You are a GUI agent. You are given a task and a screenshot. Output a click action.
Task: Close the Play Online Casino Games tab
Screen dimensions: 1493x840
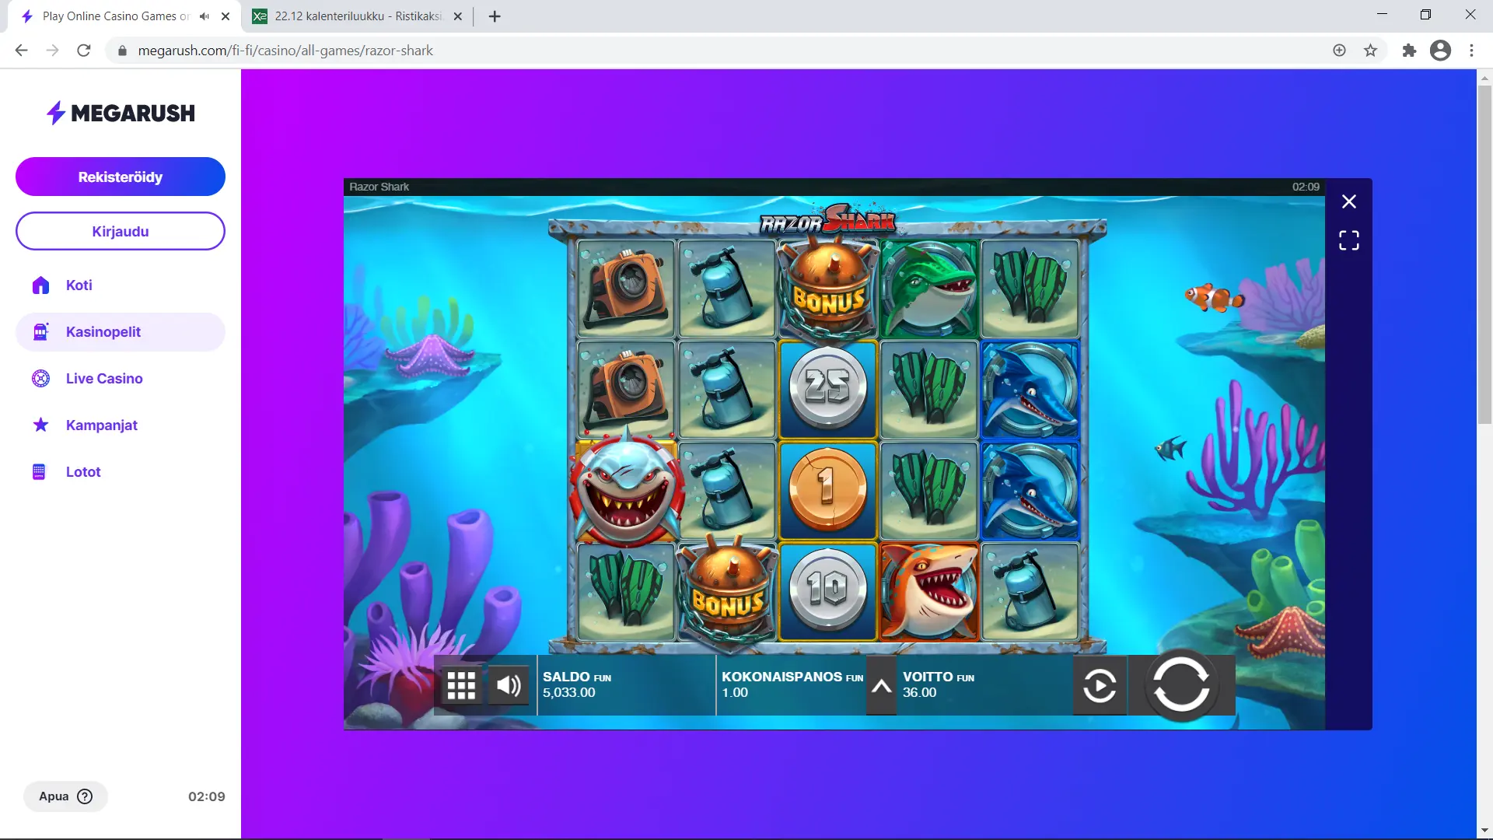click(226, 16)
